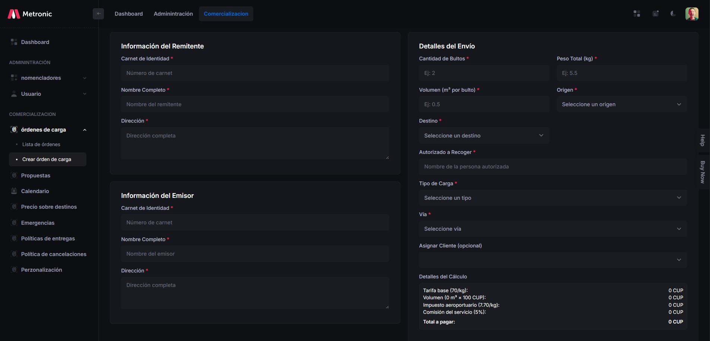Toggle dark mode moon icon
This screenshot has width=710, height=341.
point(673,14)
